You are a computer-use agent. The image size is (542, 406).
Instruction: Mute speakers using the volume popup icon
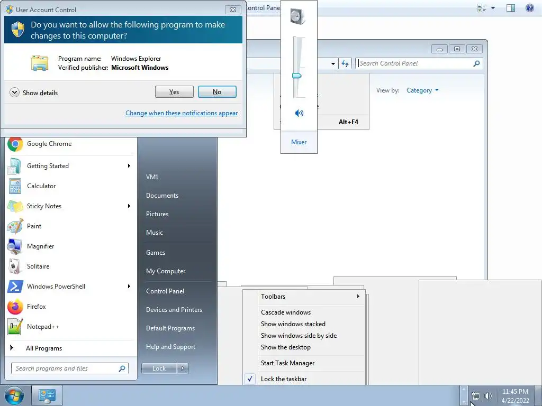[299, 113]
